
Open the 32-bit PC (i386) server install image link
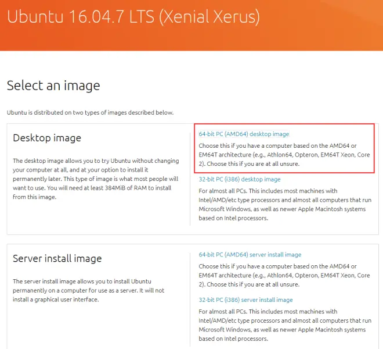[245, 300]
